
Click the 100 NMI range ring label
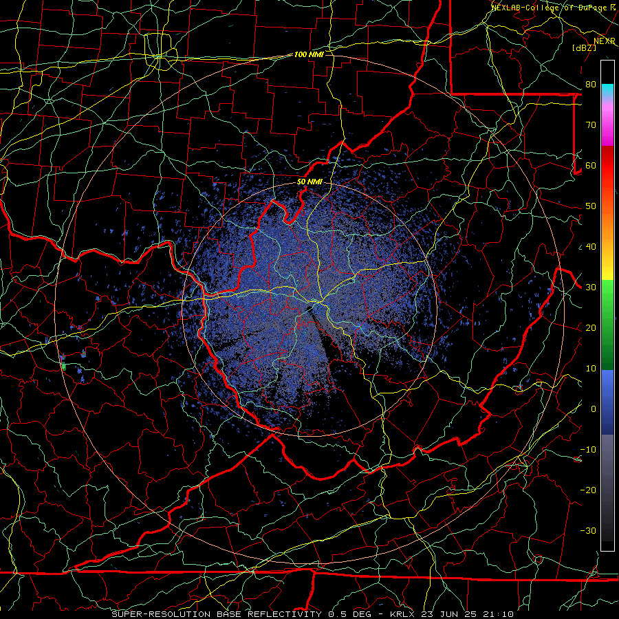pyautogui.click(x=309, y=54)
